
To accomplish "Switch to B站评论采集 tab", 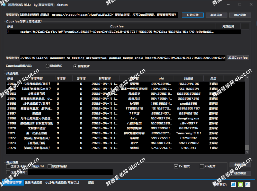I will tap(33, 183).
